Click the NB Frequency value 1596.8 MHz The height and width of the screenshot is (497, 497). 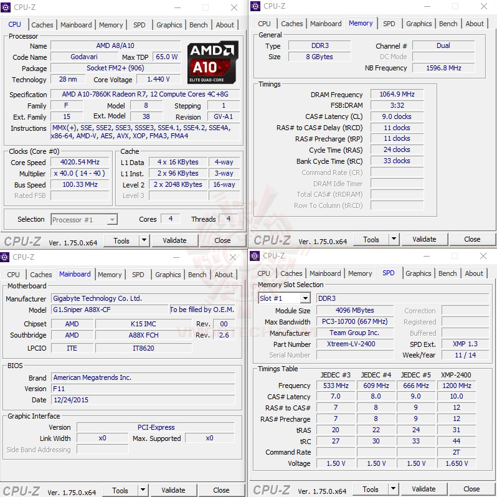pyautogui.click(x=443, y=68)
